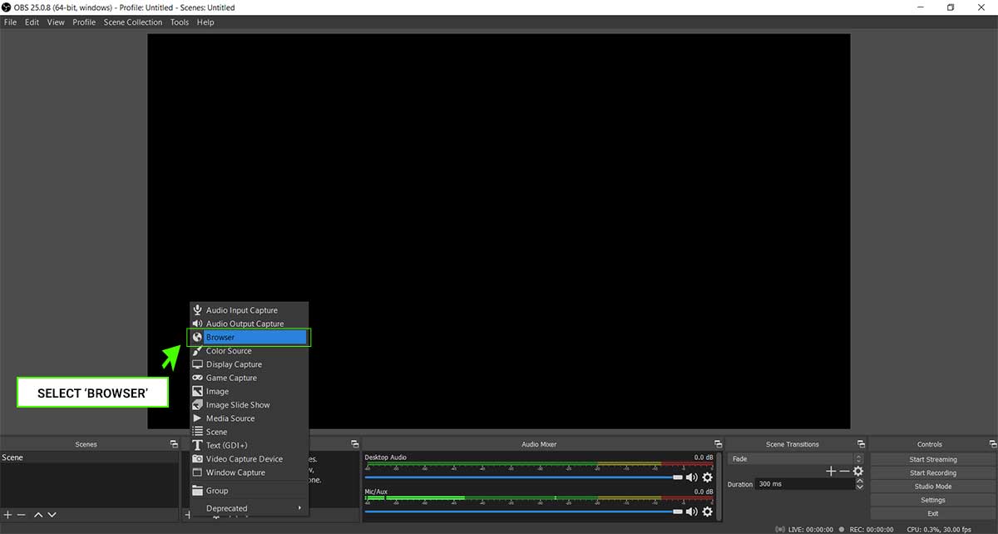This screenshot has width=998, height=534.
Task: Add a scene transition plus icon
Action: 830,472
